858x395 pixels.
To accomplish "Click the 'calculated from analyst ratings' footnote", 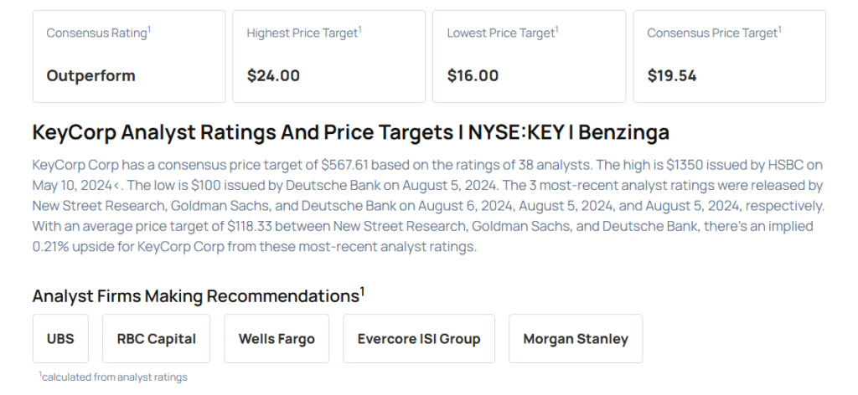I will [x=114, y=377].
